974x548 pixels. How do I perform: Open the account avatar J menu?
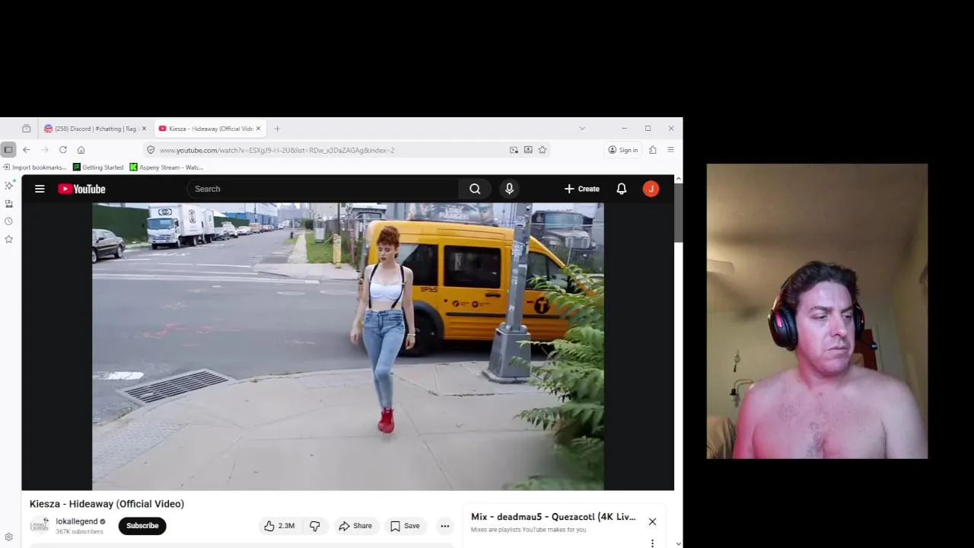point(651,189)
